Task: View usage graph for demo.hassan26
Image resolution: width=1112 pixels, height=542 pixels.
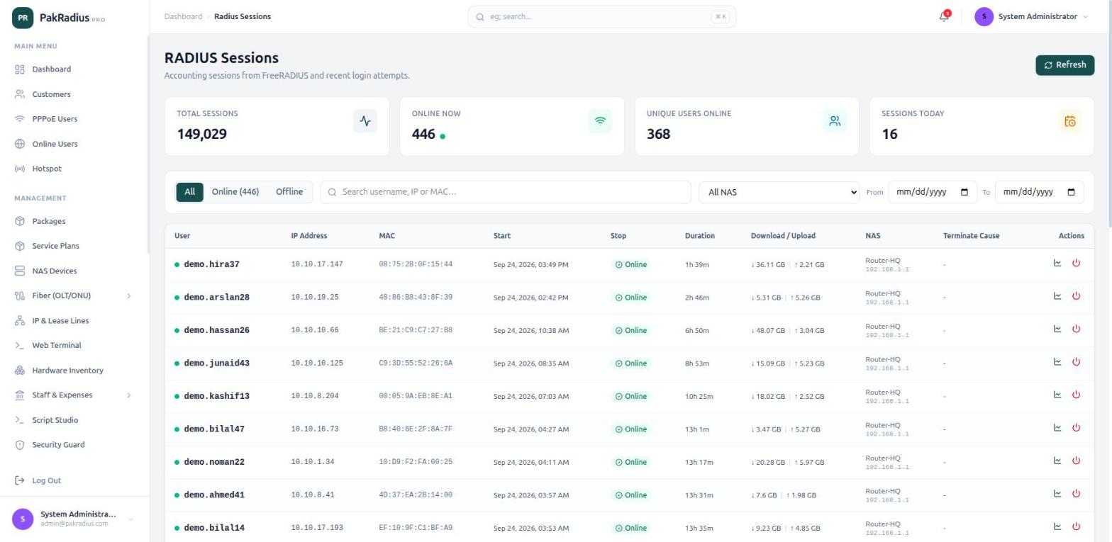Action: (x=1057, y=329)
